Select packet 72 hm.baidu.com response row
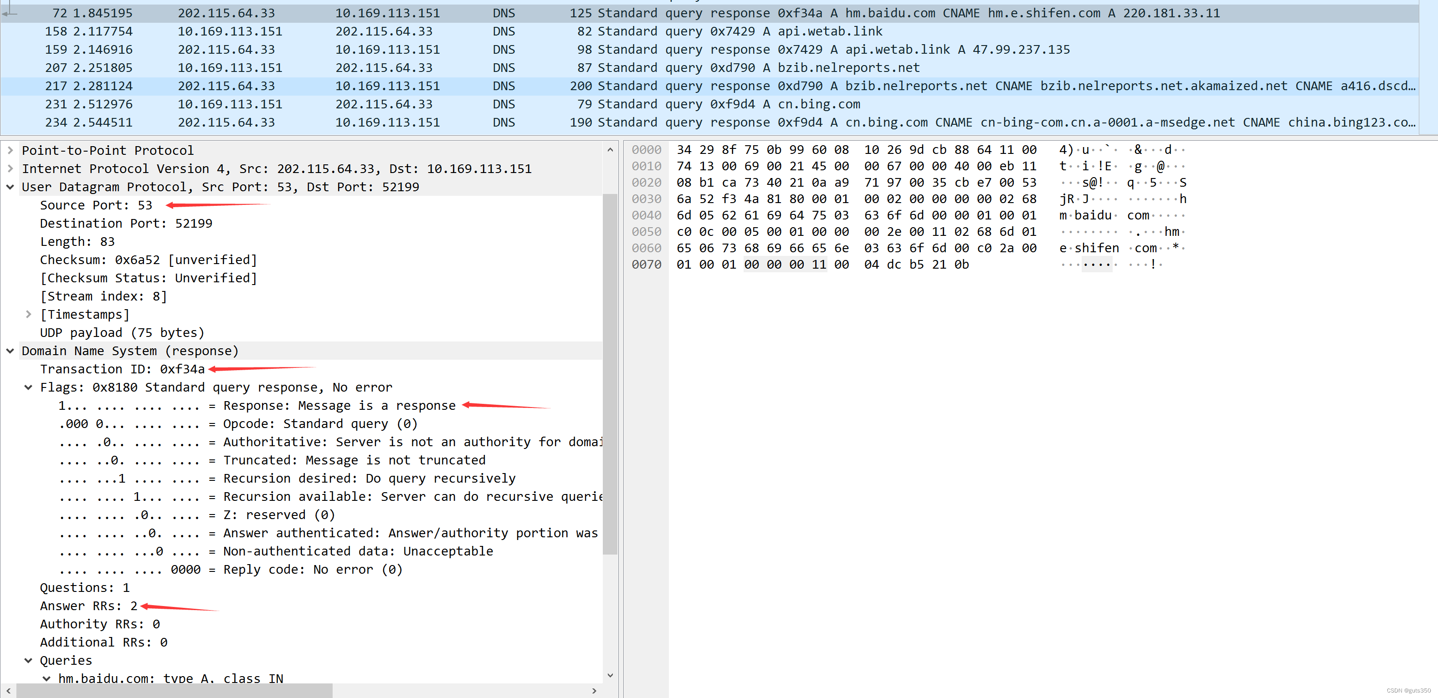Viewport: 1438px width, 698px height. pos(709,13)
